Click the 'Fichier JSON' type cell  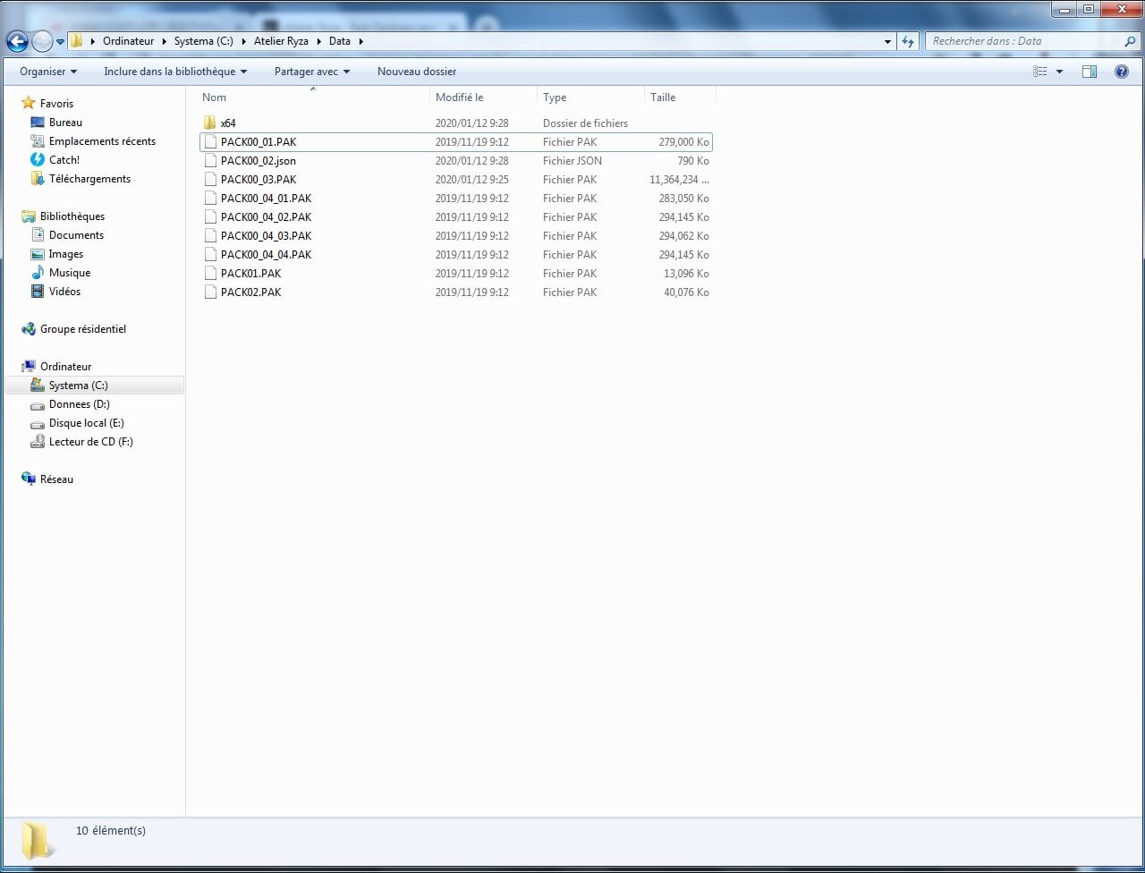tap(572, 161)
